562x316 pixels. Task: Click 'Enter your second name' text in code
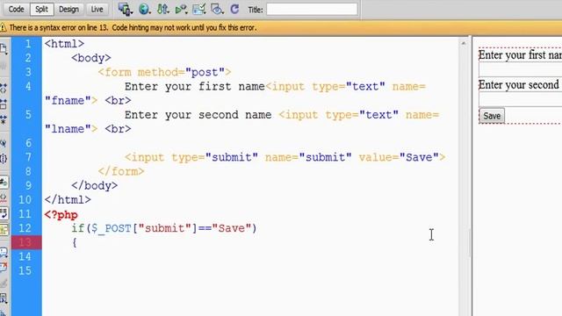pos(198,115)
